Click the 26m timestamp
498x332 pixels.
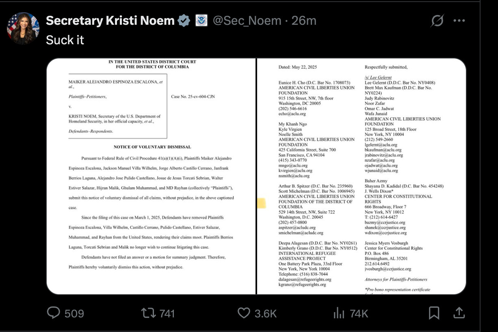click(x=304, y=21)
